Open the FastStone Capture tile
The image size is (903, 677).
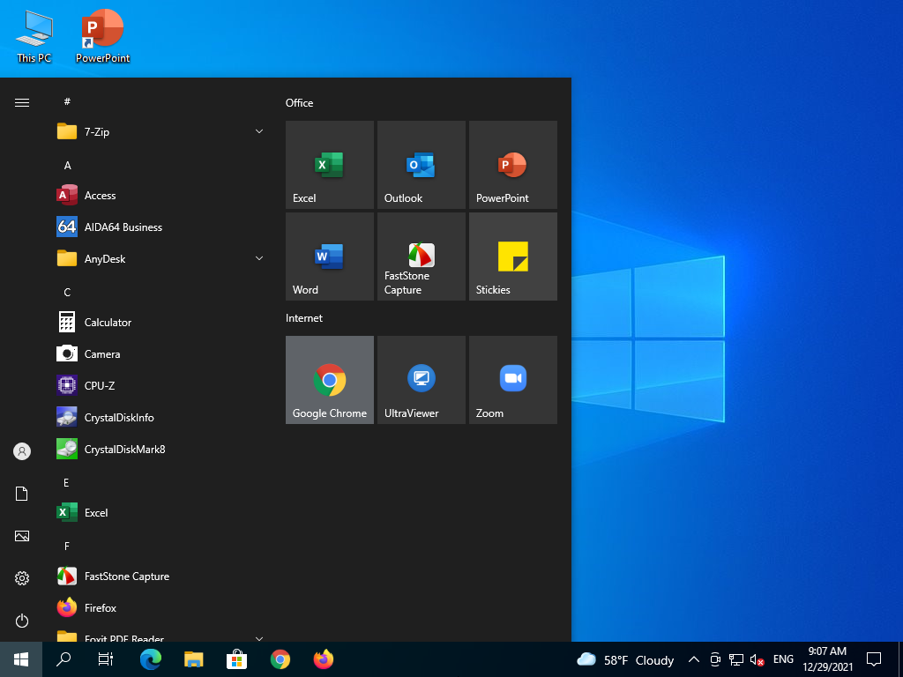[x=421, y=257]
